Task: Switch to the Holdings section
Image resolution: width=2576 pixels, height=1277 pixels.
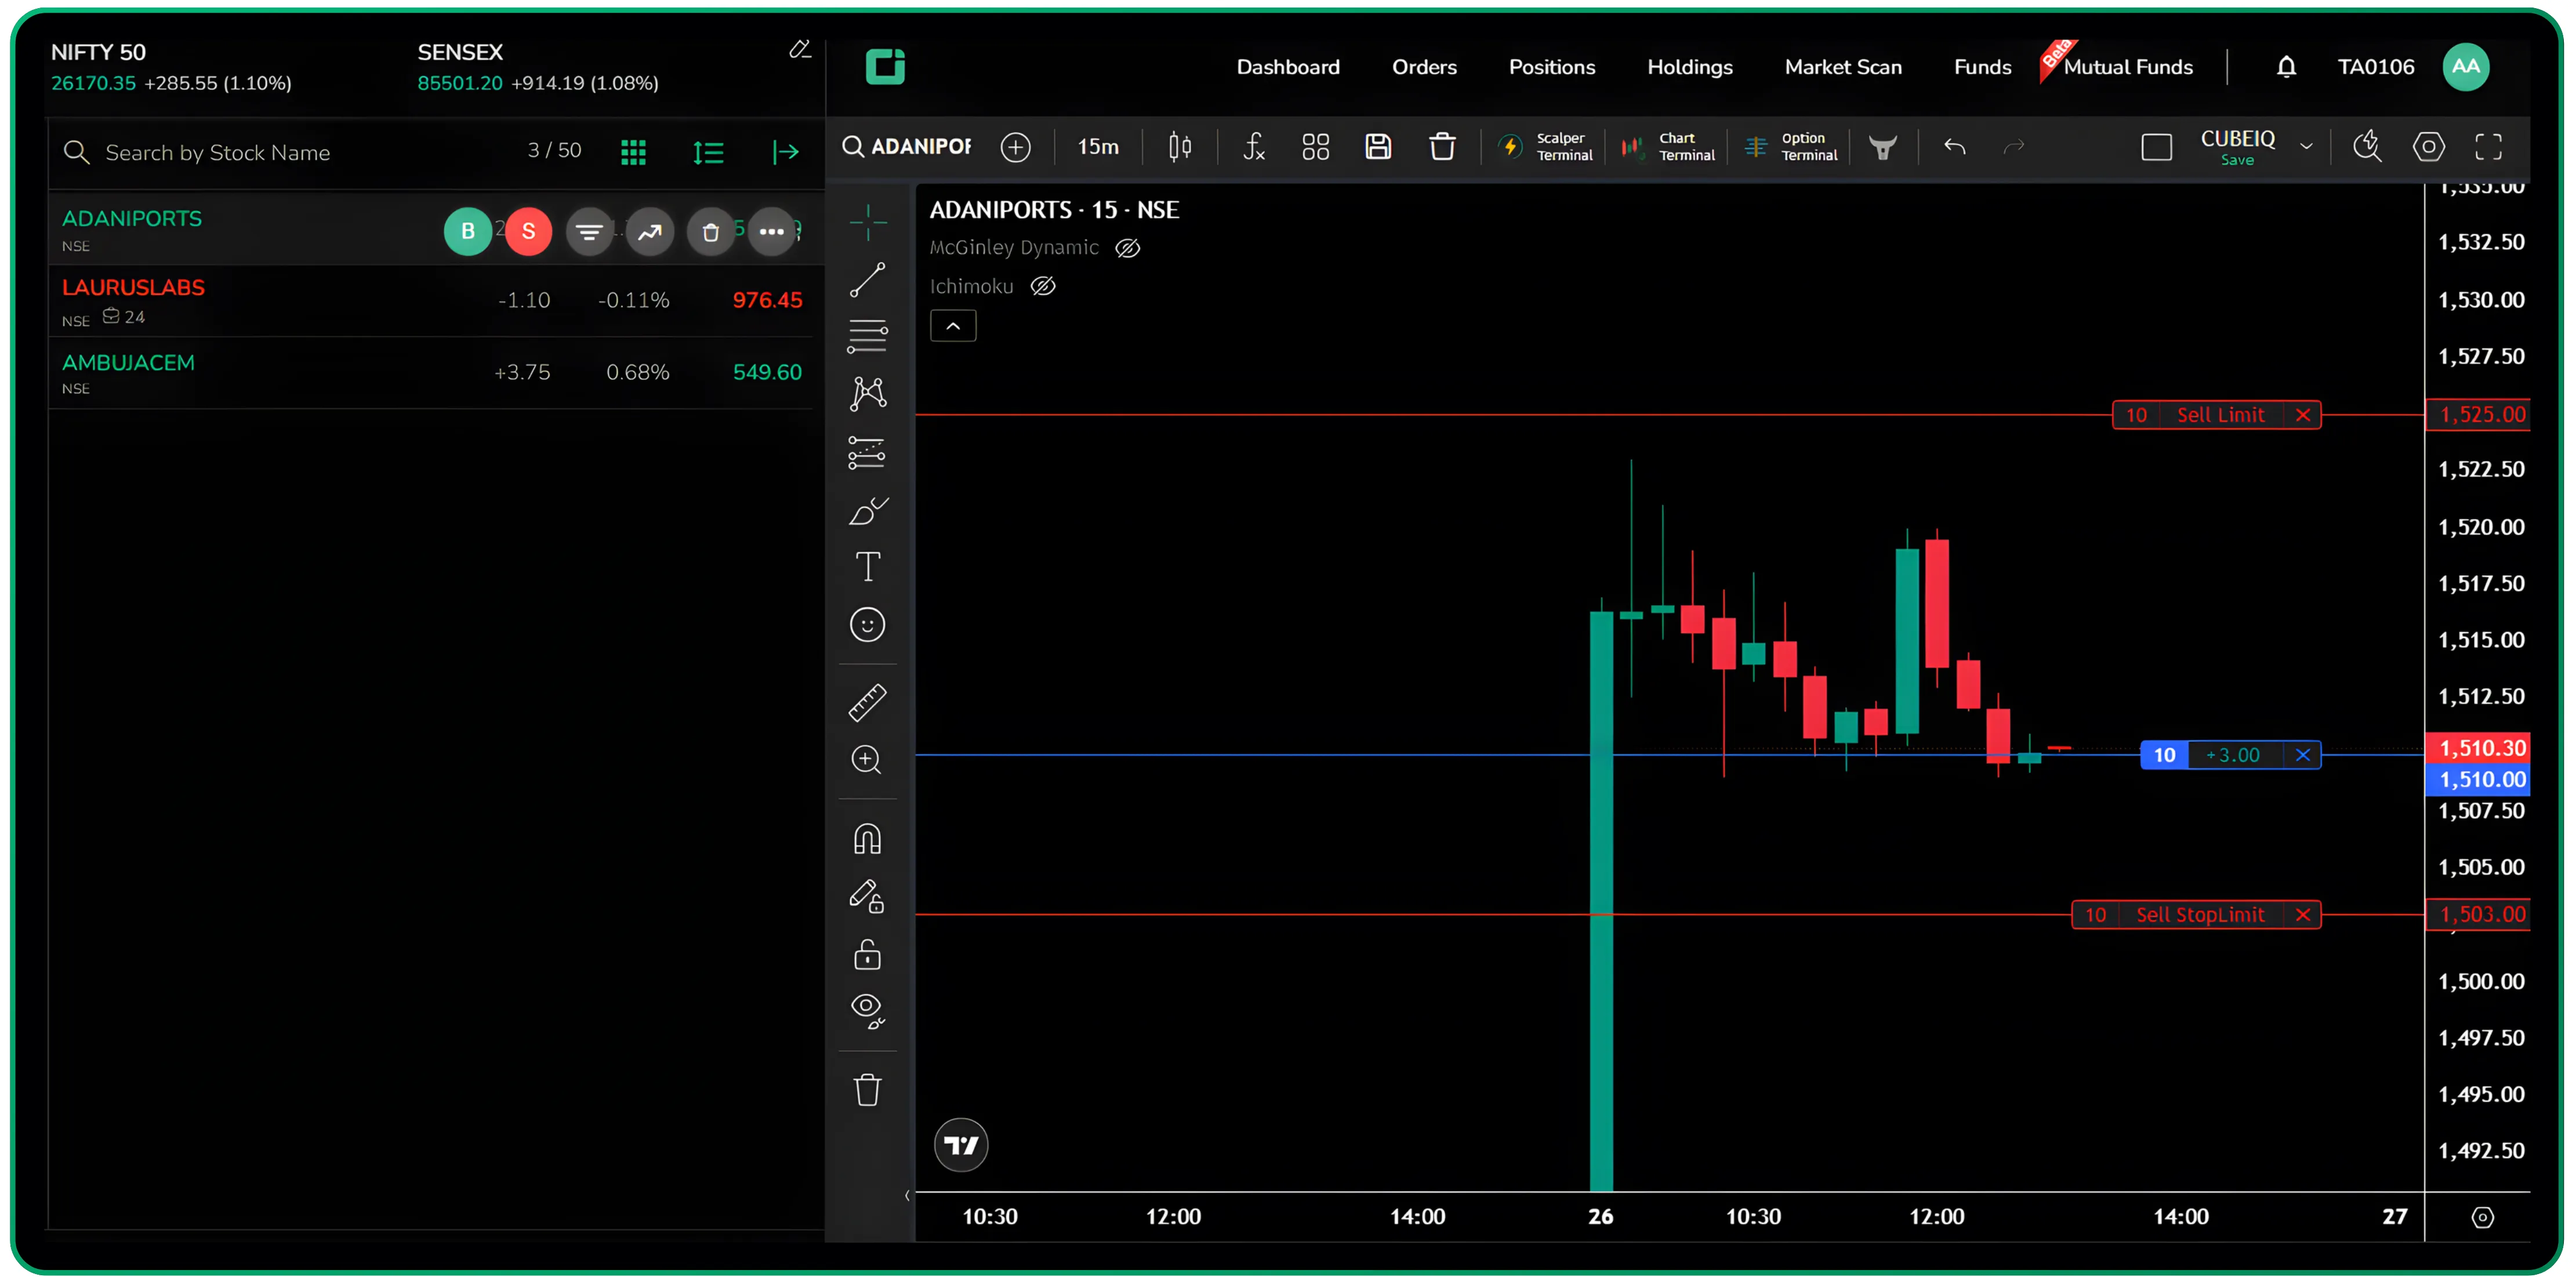Action: 1690,67
